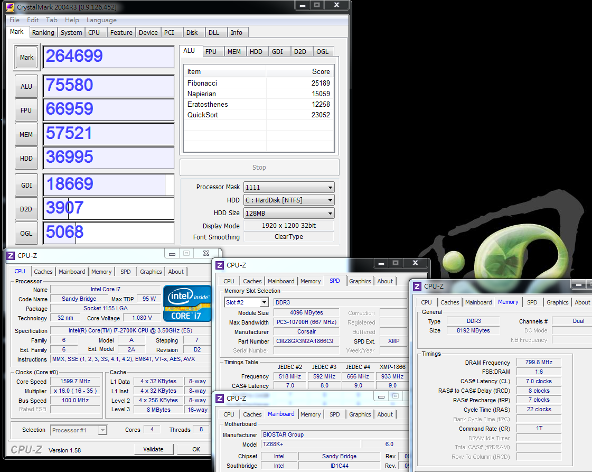Click the CPU-Z icon of the left CPU-Z window
Screen dimensions: 592x472
click(x=11, y=256)
